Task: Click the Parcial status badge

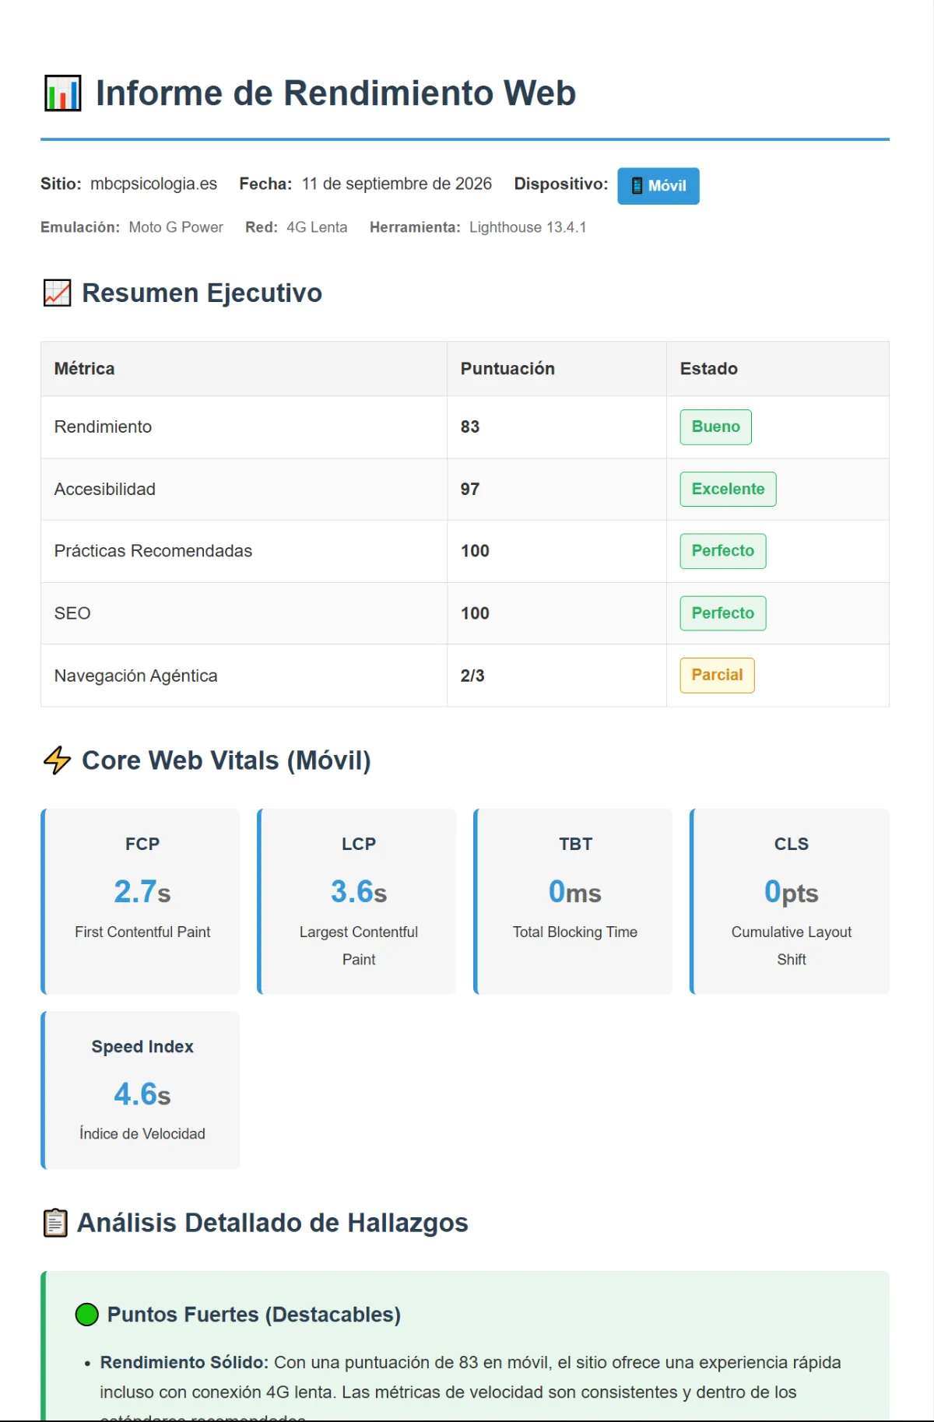Action: click(718, 676)
